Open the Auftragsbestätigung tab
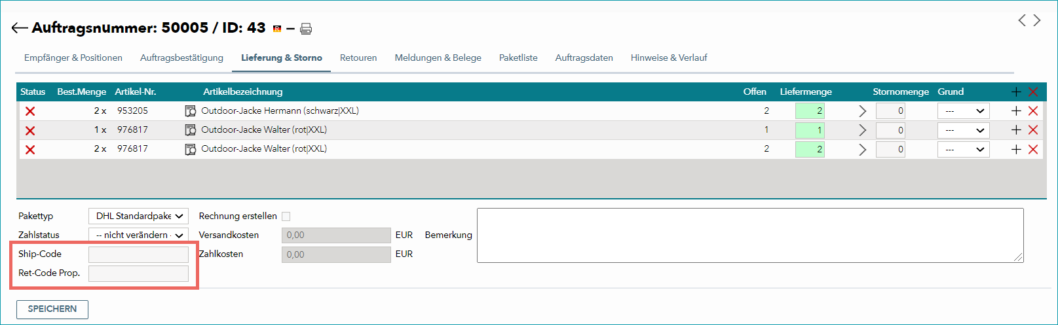This screenshot has height=325, width=1058. (x=181, y=58)
